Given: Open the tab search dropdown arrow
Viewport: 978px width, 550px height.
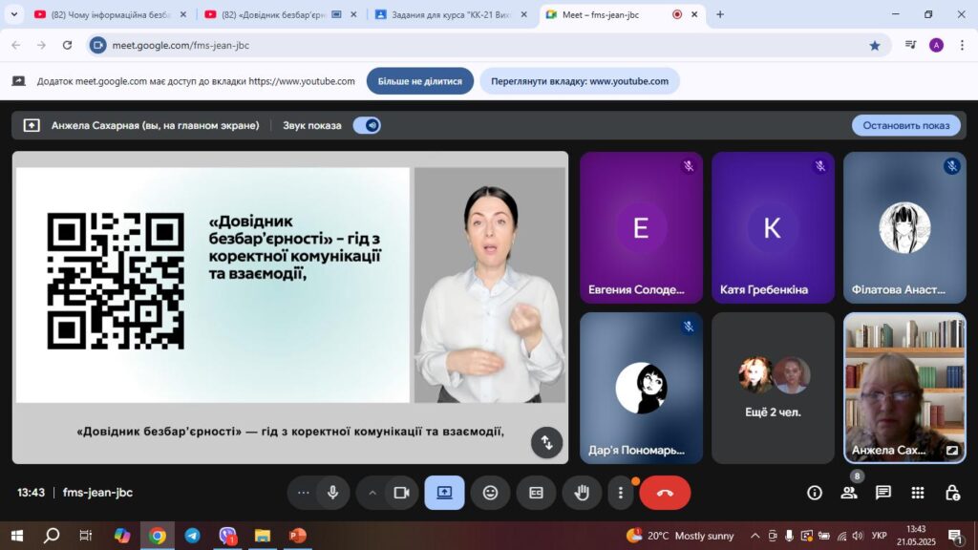Looking at the screenshot, I should tap(13, 14).
